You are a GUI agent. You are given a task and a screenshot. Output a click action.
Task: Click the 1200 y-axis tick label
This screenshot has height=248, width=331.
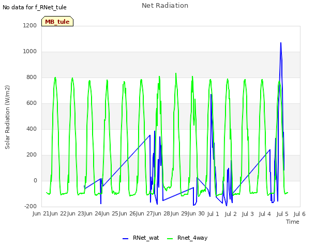(30, 25)
